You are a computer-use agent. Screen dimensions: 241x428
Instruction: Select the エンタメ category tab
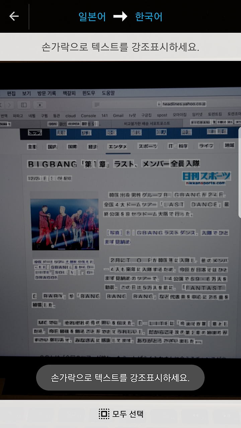click(x=117, y=147)
